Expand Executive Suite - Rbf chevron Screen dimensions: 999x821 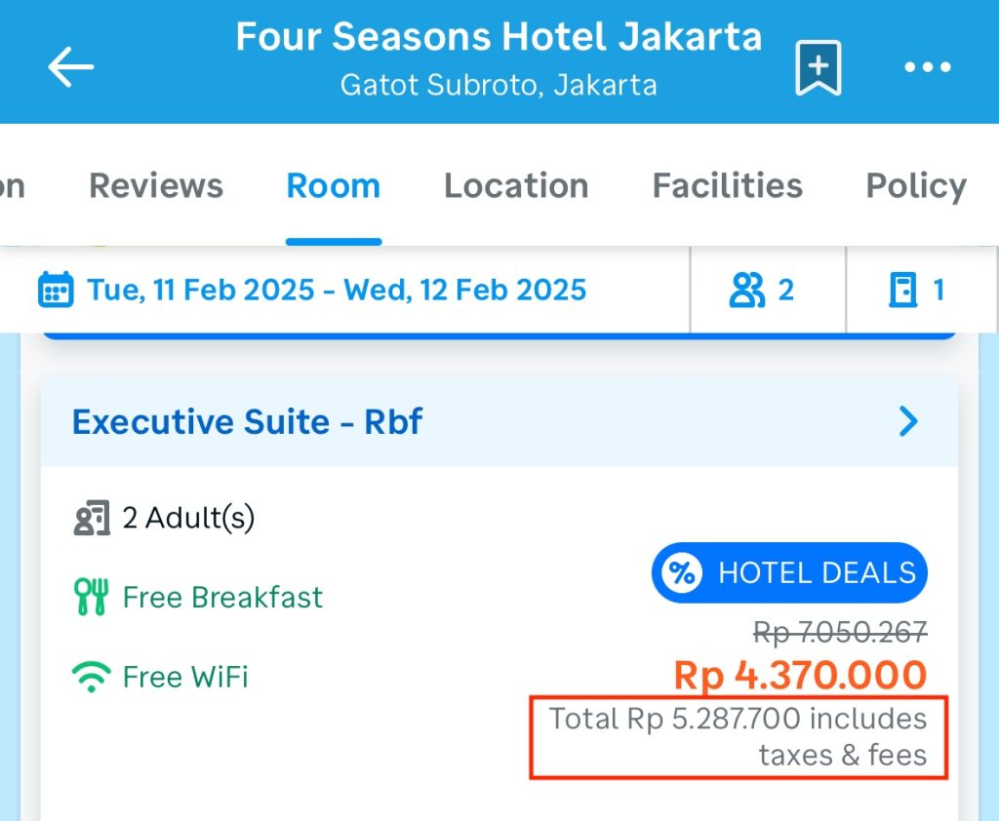pyautogui.click(x=908, y=421)
